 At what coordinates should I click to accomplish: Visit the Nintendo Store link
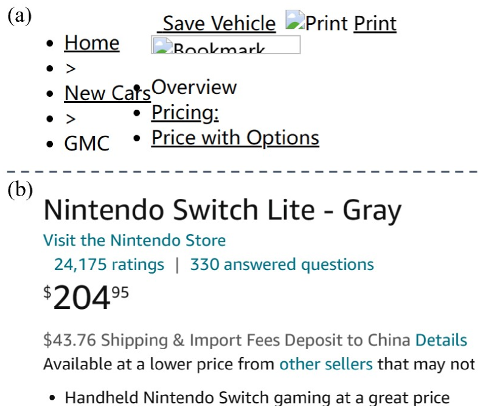pos(134,241)
